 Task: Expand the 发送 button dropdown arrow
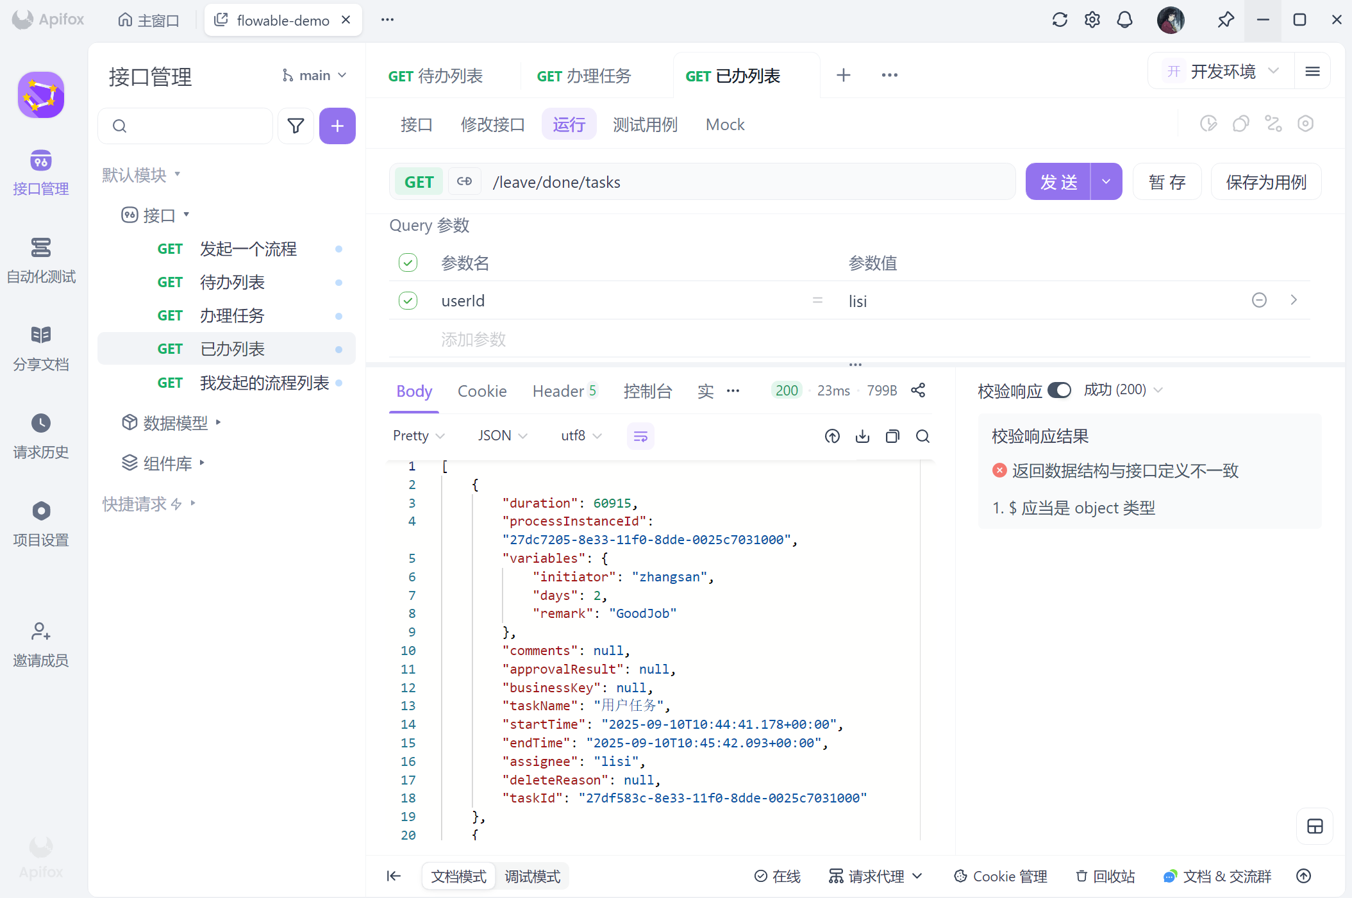1106,182
